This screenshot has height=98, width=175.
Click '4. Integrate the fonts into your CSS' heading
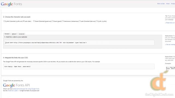tap(16, 58)
